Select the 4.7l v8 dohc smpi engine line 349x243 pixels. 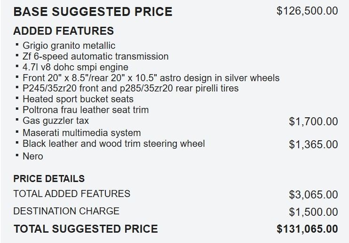[x=75, y=67]
